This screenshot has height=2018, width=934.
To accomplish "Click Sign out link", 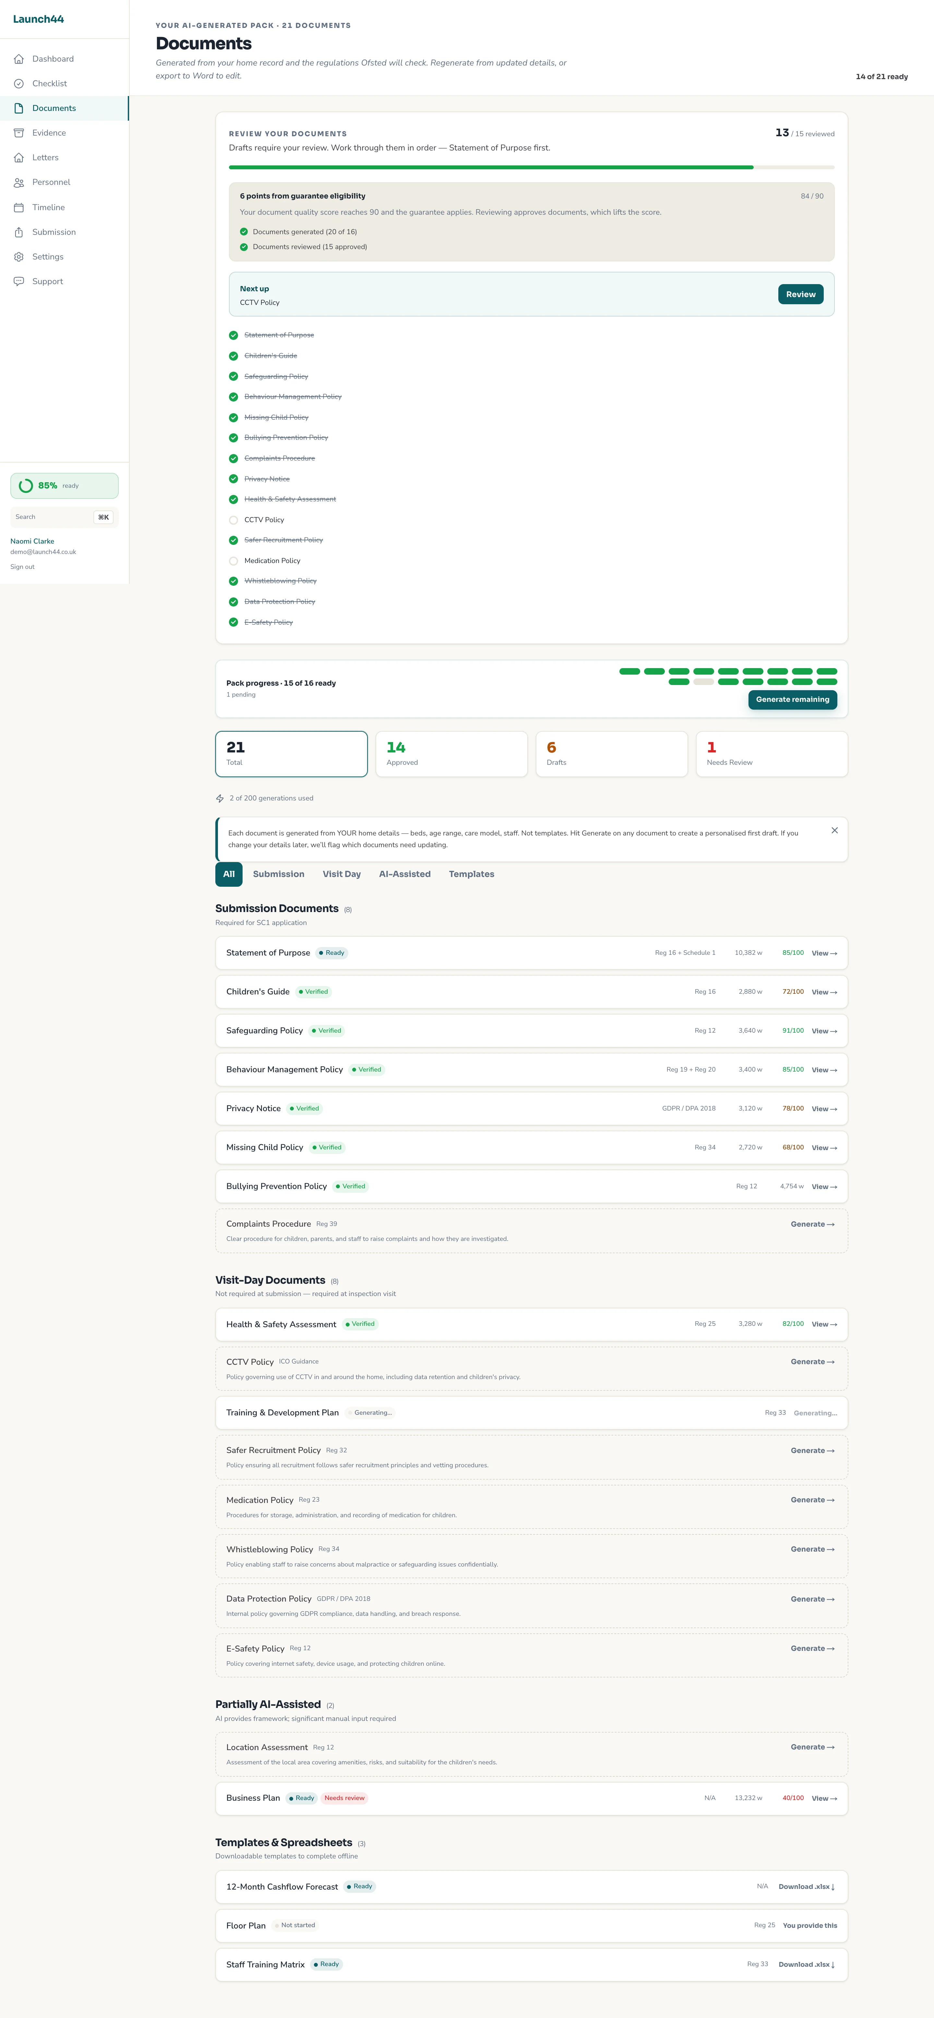I will pyautogui.click(x=22, y=567).
